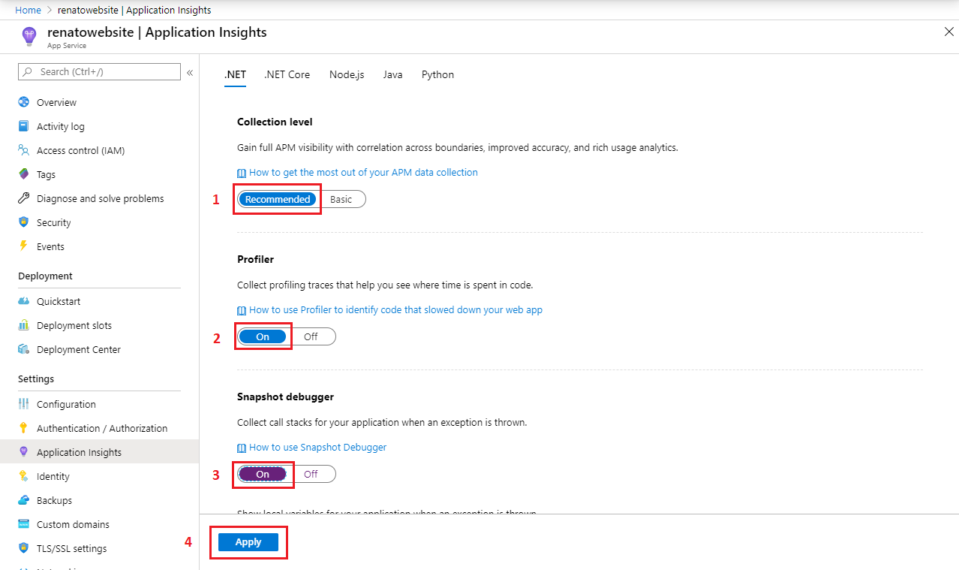
Task: Turn the Profiler toggle Off
Action: coord(311,336)
